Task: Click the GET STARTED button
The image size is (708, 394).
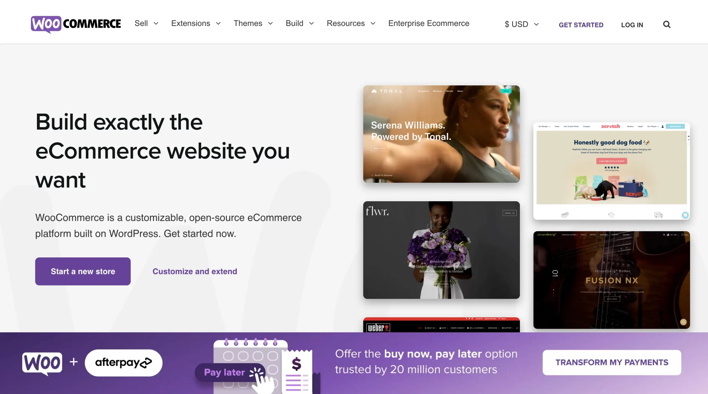Action: click(581, 24)
